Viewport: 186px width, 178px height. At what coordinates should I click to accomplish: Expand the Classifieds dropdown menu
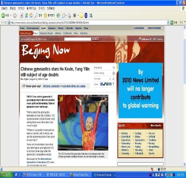click(140, 28)
